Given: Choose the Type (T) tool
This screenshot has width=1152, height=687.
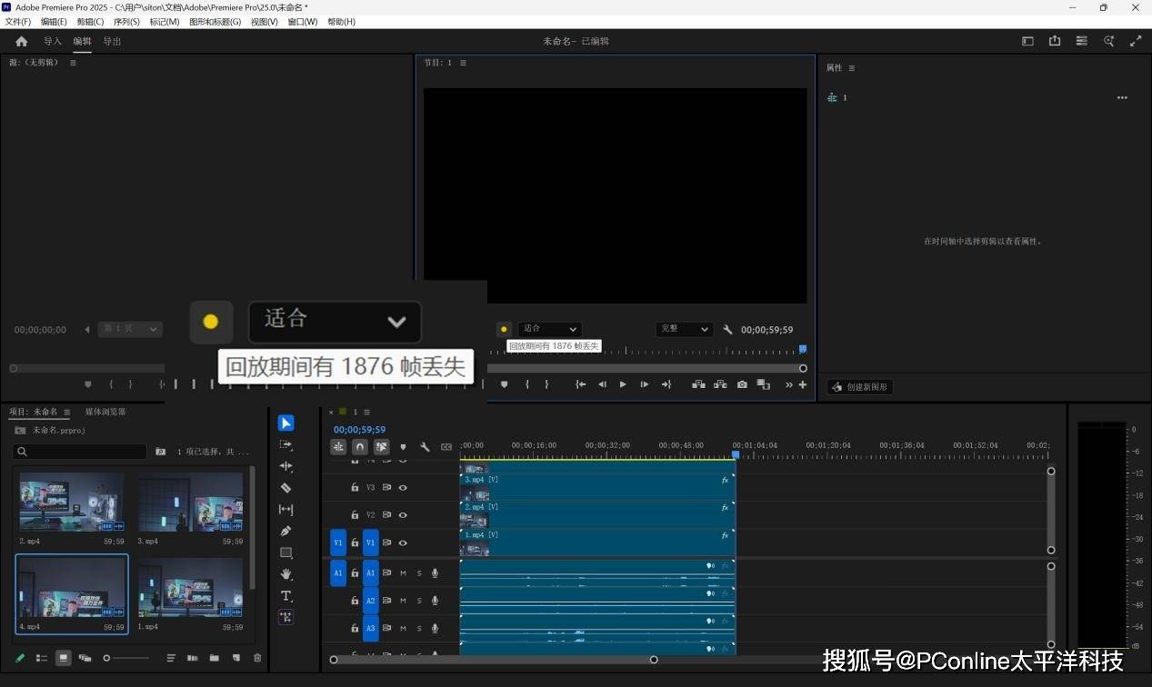Looking at the screenshot, I should (x=285, y=596).
